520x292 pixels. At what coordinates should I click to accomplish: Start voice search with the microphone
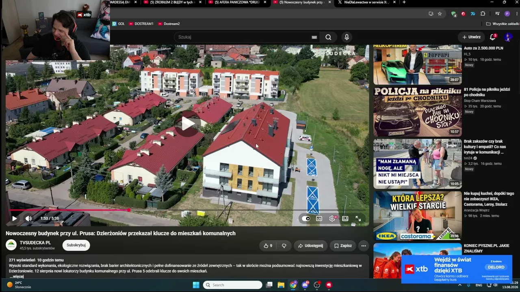(x=347, y=37)
